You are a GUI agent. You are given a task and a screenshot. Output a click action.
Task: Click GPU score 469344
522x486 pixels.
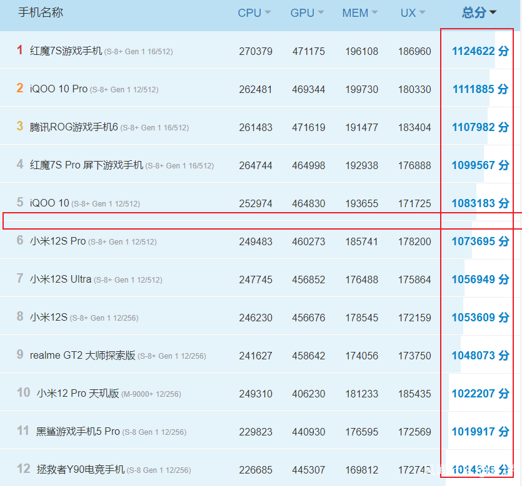(308, 89)
